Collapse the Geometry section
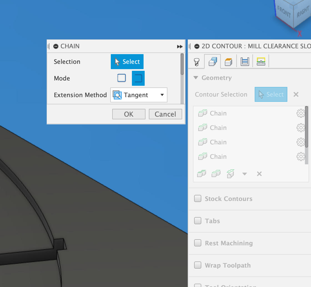Viewport: 311px width, 287px height. [196, 78]
